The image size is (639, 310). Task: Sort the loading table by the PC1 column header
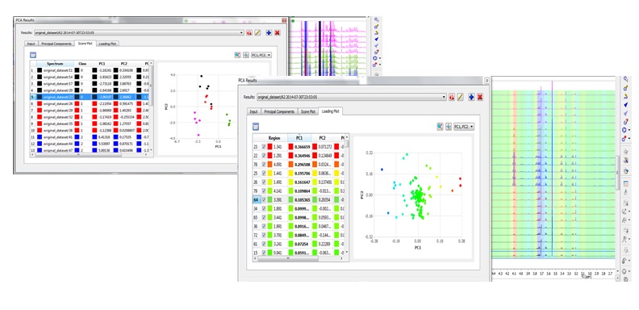tap(299, 138)
